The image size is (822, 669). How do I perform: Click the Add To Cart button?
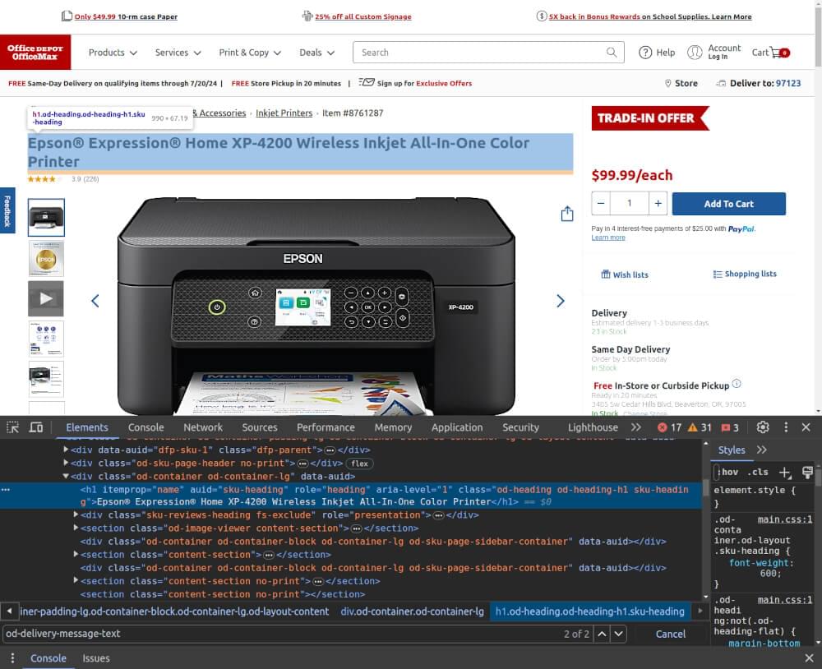(728, 203)
